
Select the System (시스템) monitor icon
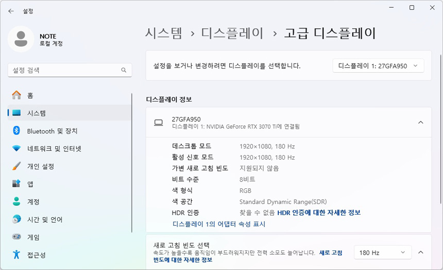(16, 113)
